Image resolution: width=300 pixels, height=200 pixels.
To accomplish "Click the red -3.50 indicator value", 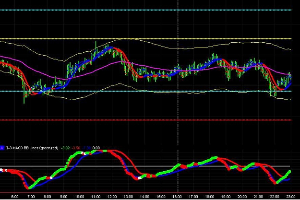I will point(76,148).
